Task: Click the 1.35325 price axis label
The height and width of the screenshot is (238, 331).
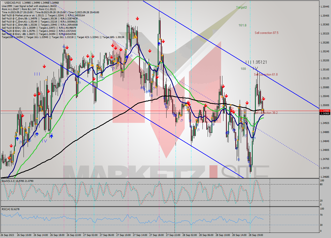Action: (x=325, y=33)
